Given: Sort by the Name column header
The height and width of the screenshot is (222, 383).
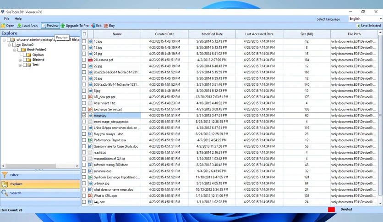Looking at the screenshot, I should pyautogui.click(x=117, y=34).
